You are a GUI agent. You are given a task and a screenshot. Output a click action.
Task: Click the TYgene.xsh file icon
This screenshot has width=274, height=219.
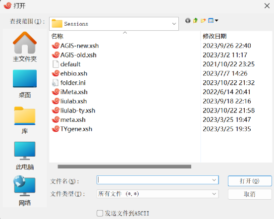[56, 129]
